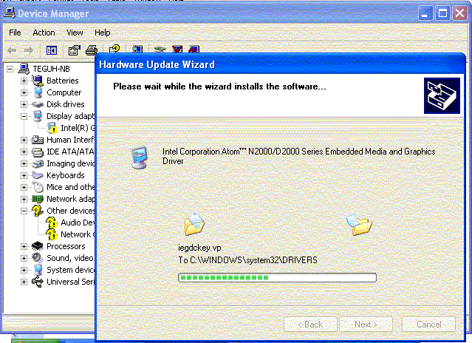Collapse the TEGUH-NB root node

pos(10,69)
